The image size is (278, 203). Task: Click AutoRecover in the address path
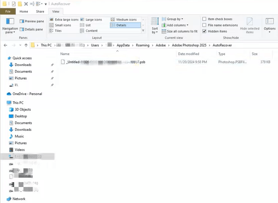pos(222,45)
